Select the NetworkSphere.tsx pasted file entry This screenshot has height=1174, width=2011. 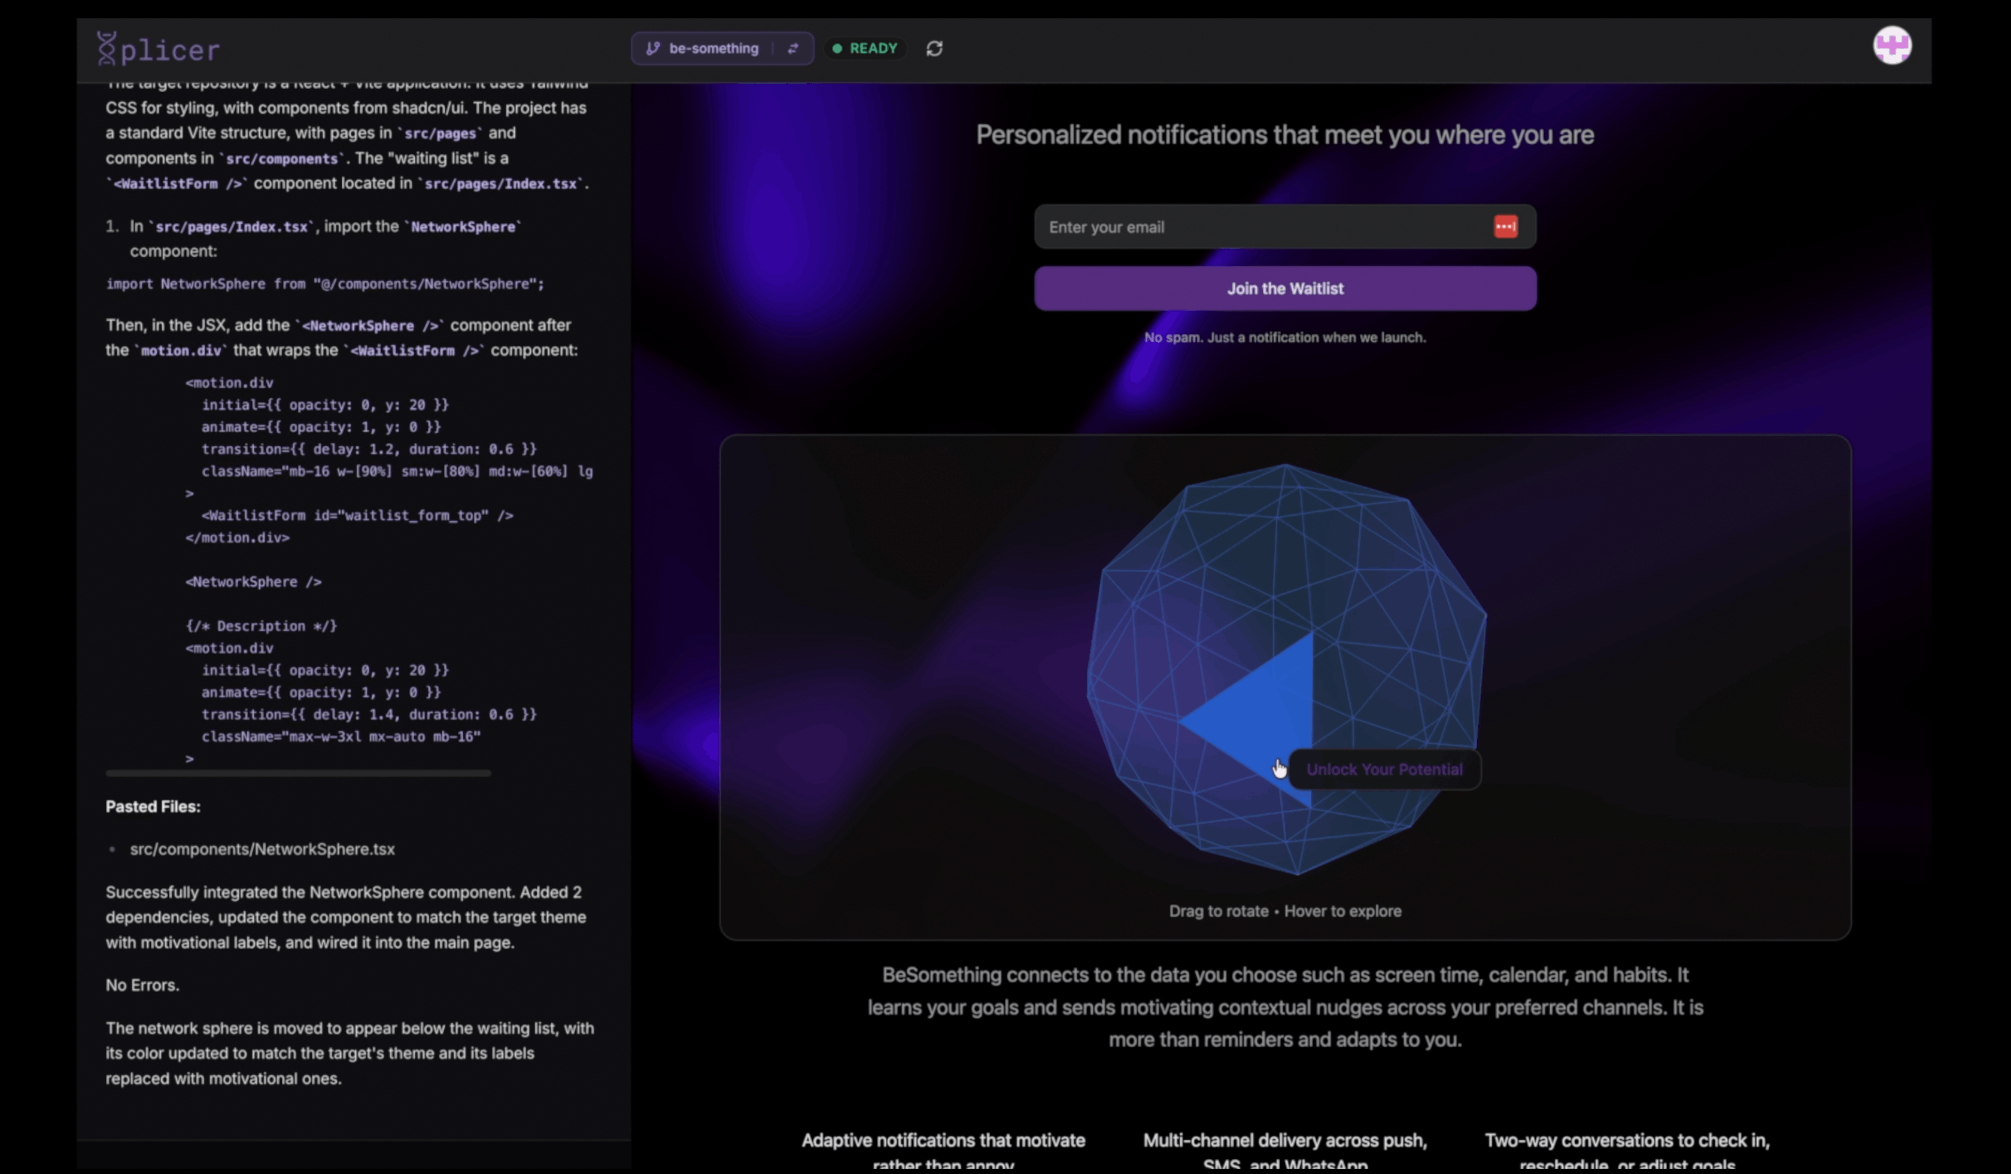tap(262, 850)
